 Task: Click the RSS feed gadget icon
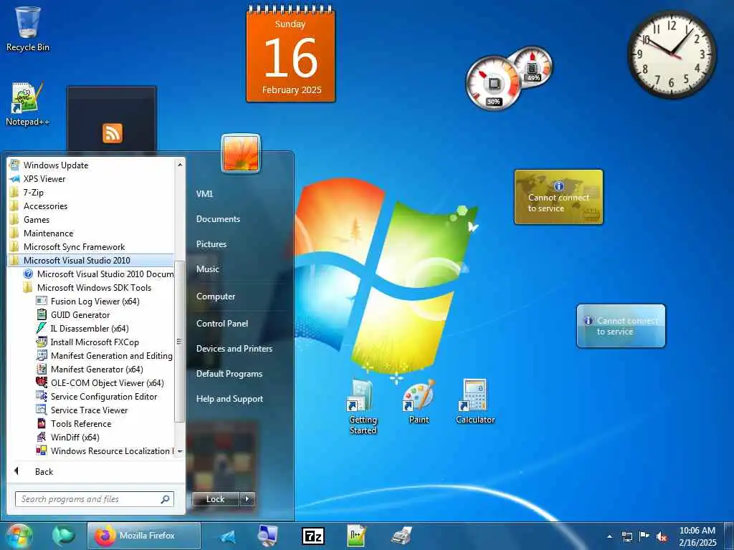[x=113, y=133]
